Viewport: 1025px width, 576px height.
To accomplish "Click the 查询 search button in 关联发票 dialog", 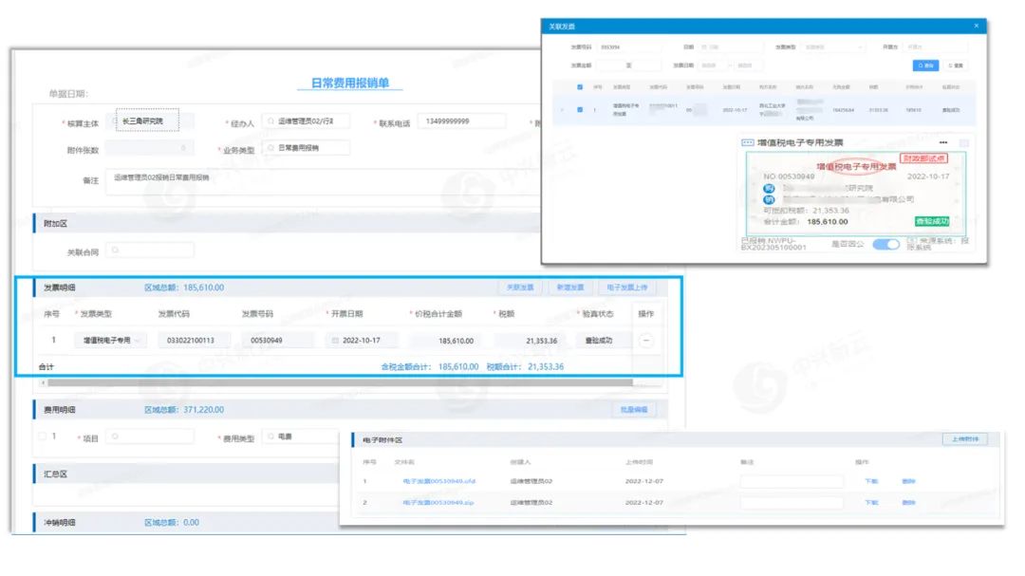I will point(925,65).
